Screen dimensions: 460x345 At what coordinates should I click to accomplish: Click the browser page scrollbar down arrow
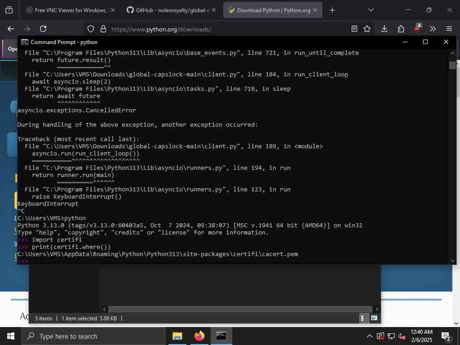(x=456, y=323)
